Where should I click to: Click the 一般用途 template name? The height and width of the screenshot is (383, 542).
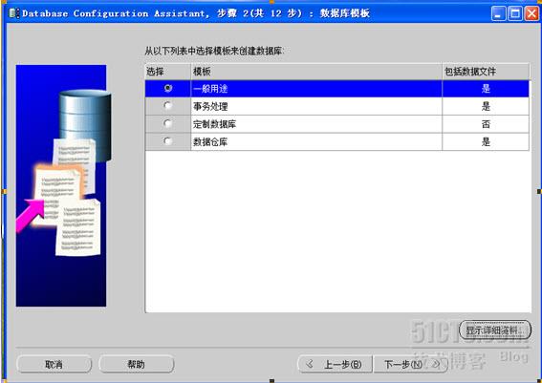(210, 89)
